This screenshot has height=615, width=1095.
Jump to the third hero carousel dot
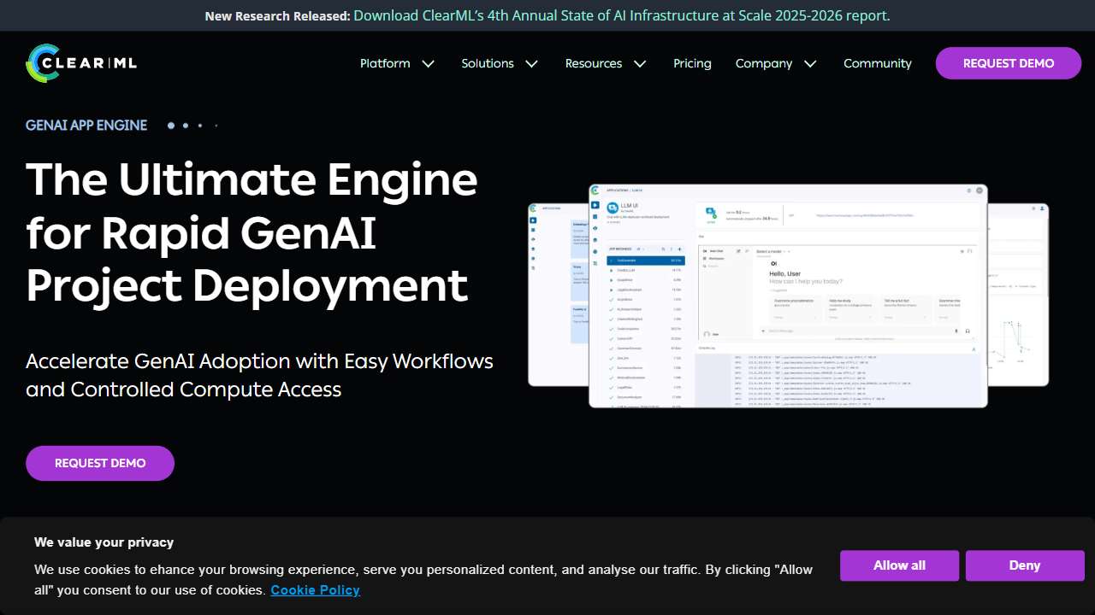point(200,126)
